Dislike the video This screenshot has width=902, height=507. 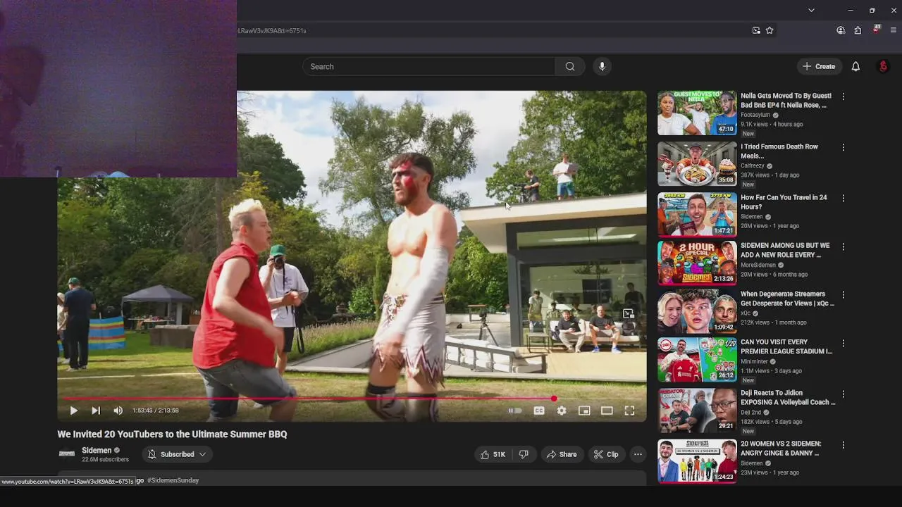pos(524,454)
